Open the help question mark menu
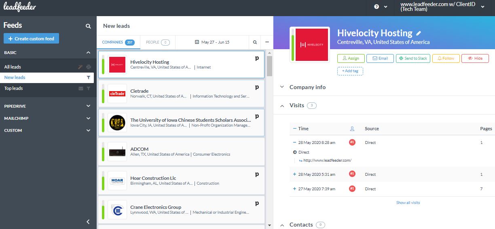Viewport: 495px width, 229px height. (381, 7)
